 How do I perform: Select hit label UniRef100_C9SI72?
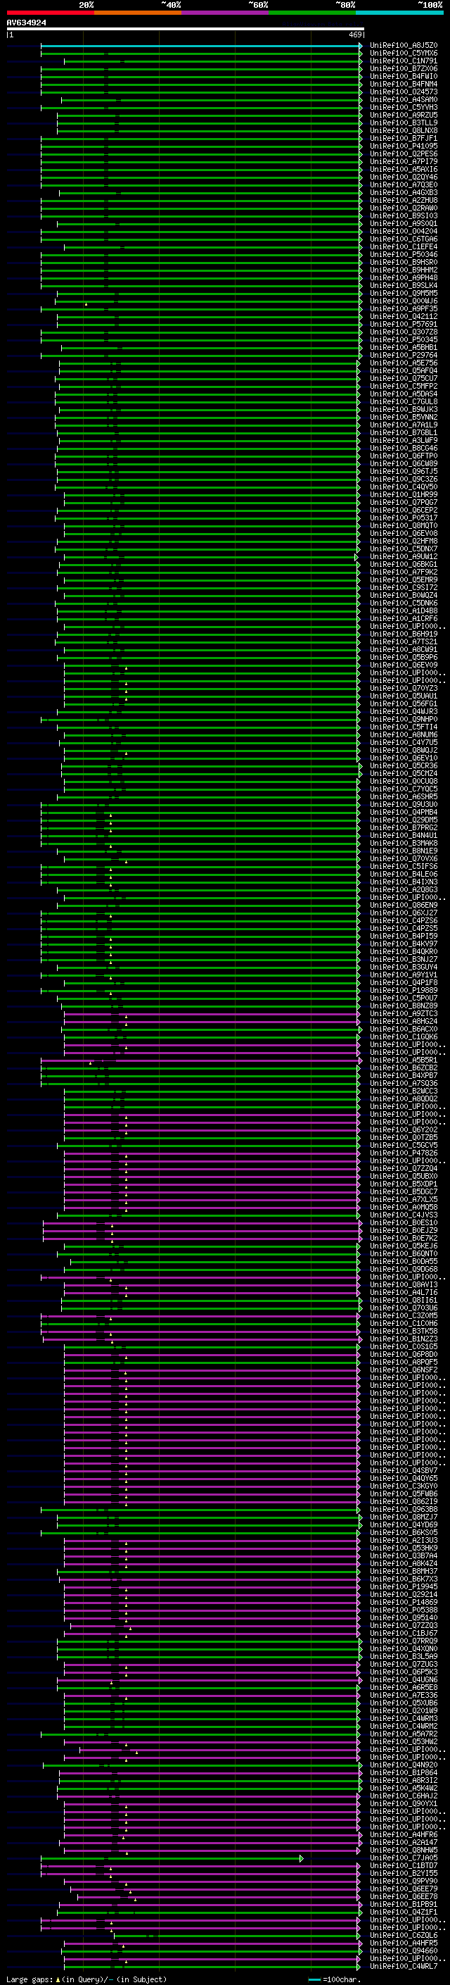point(403,587)
